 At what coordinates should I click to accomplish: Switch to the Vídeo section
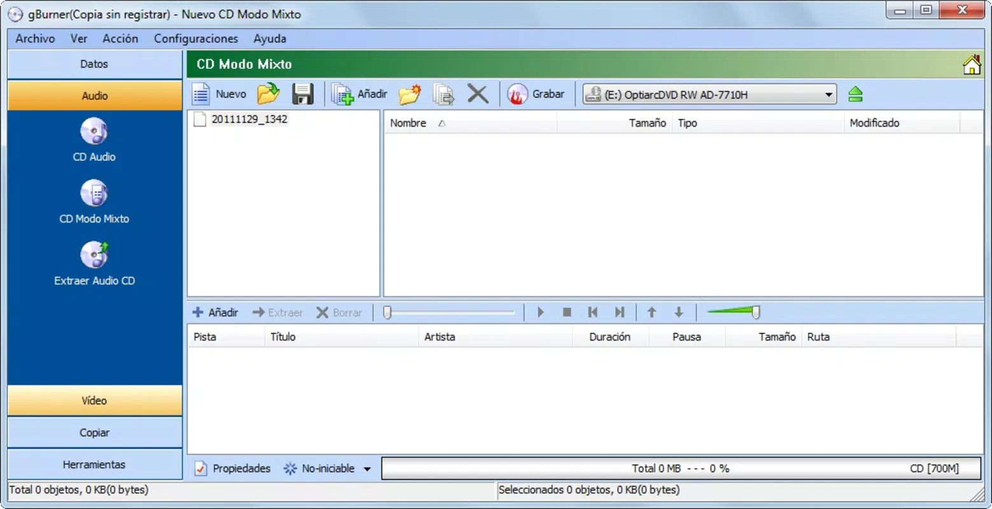(94, 400)
